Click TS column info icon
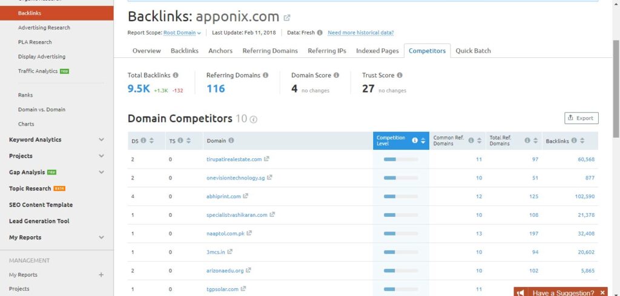The width and height of the screenshot is (620, 296). pyautogui.click(x=180, y=141)
